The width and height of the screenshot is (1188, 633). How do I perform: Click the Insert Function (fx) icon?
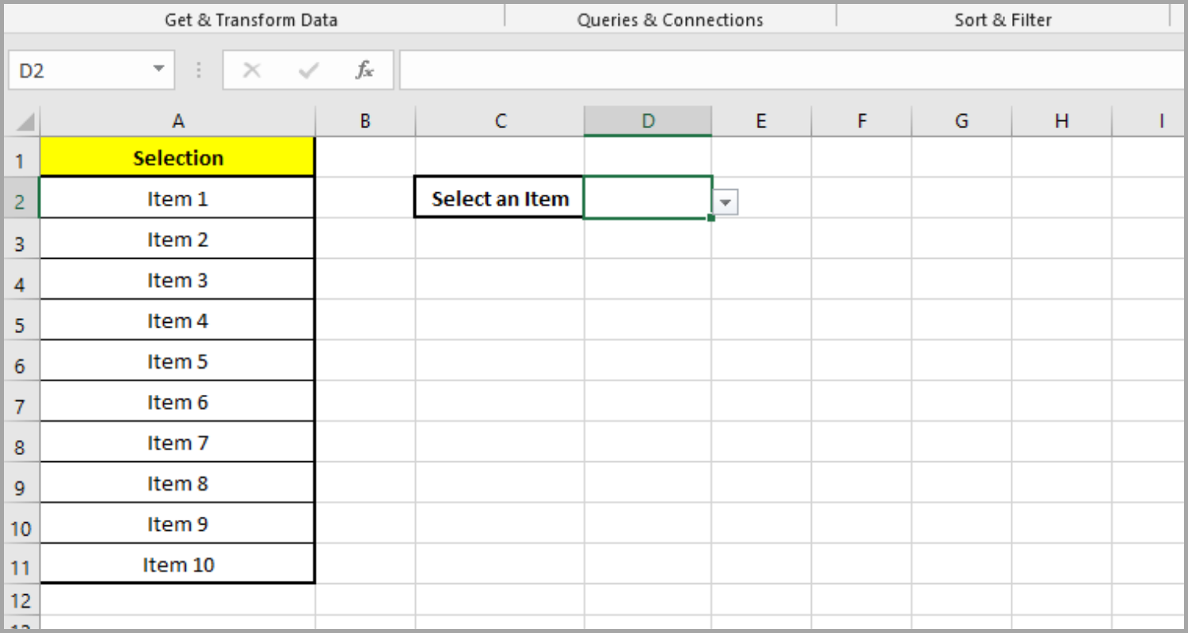(x=364, y=70)
